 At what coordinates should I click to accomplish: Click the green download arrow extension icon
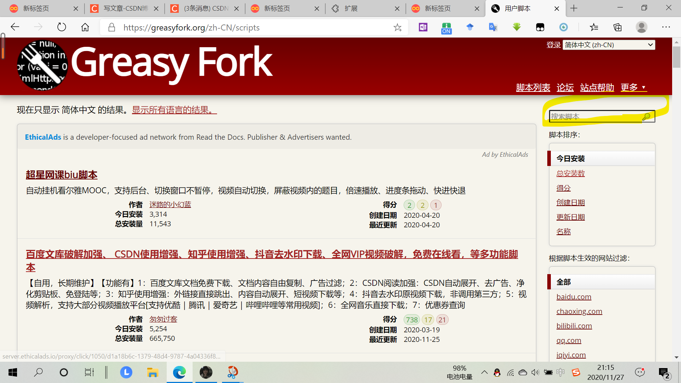tap(517, 27)
